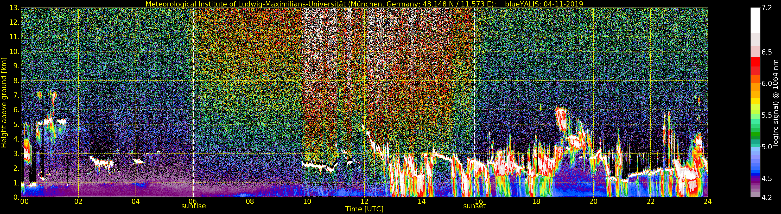The image size is (781, 214).
Task: Click the time tick label '18'
Action: click(x=536, y=202)
